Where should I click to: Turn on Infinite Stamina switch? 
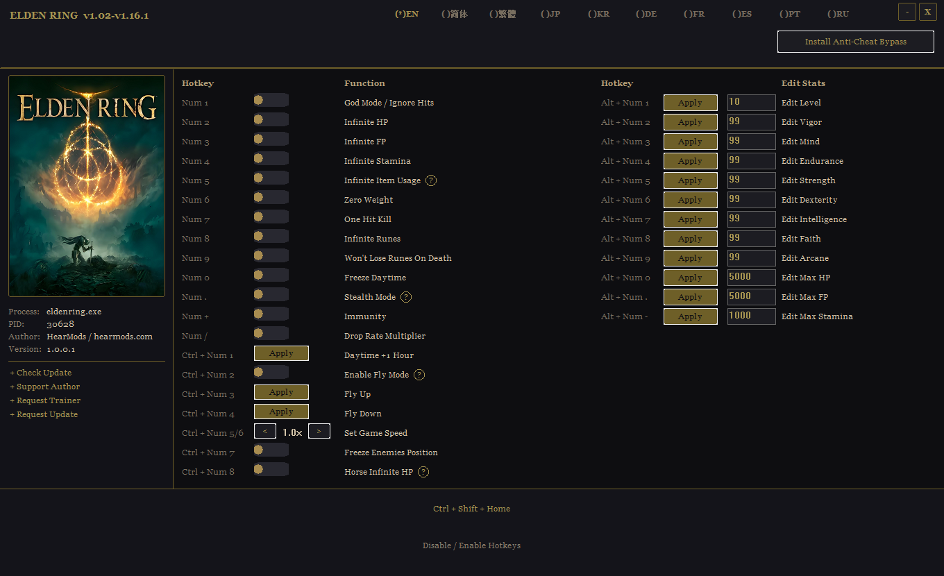point(271,159)
